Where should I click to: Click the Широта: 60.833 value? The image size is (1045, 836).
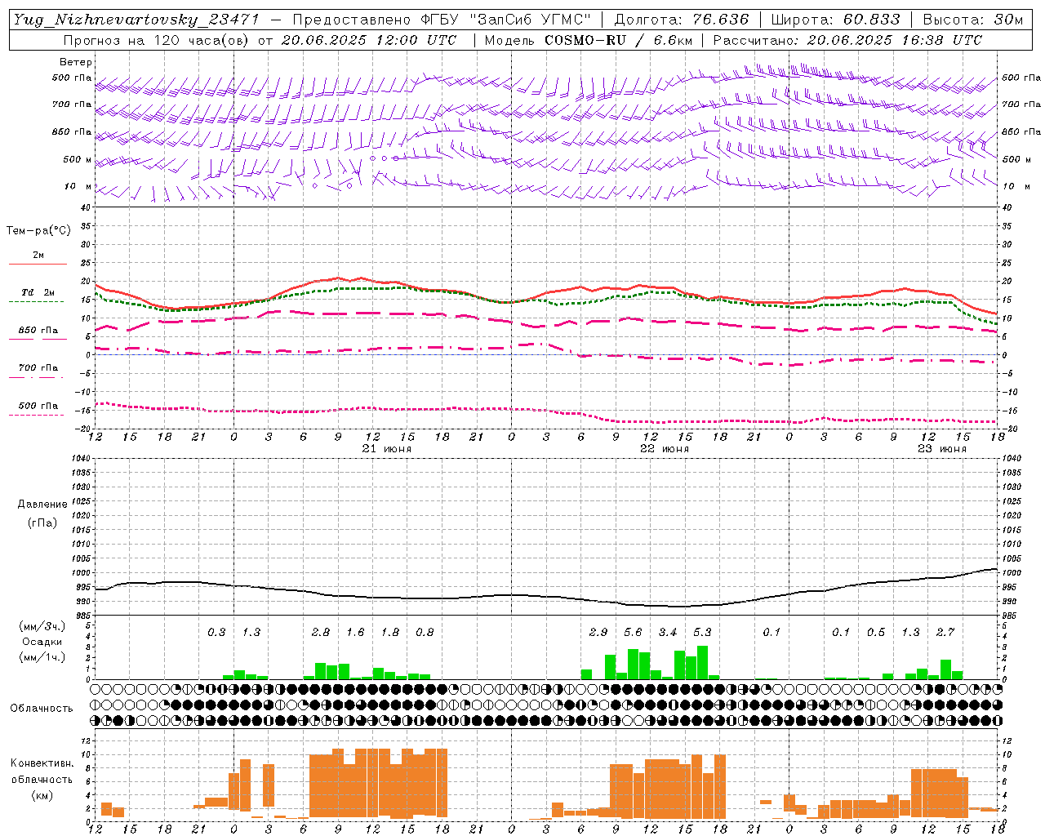836,20
